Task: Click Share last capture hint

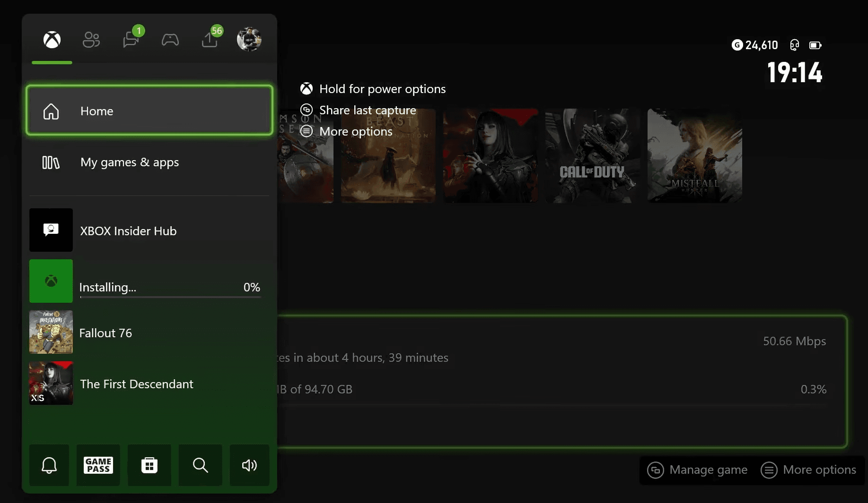Action: click(x=359, y=110)
